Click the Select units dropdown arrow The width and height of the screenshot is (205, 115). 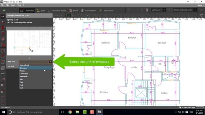click(50, 62)
